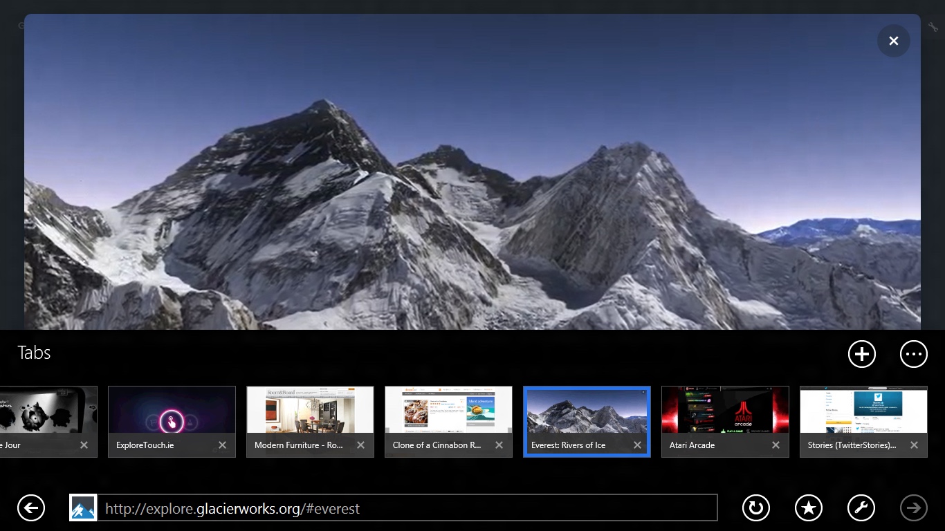Image resolution: width=945 pixels, height=531 pixels.
Task: Refresh the current page
Action: coord(755,507)
